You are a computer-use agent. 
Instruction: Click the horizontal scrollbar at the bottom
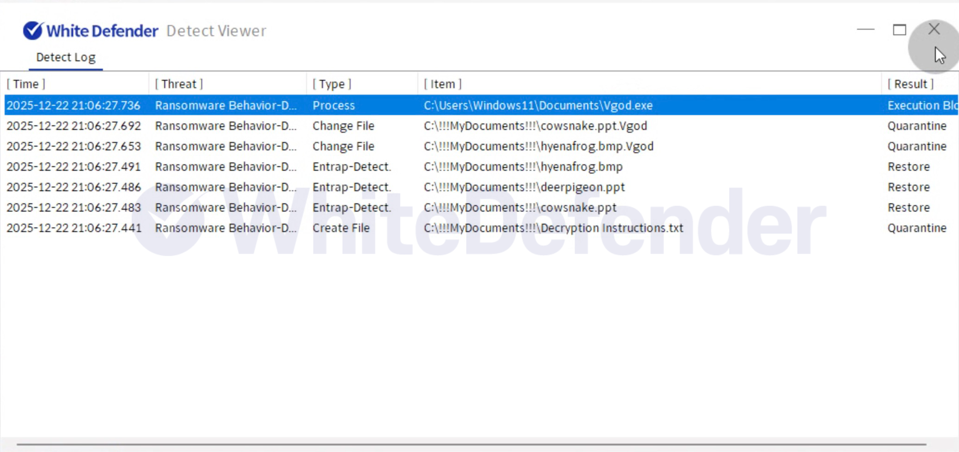[471, 445]
